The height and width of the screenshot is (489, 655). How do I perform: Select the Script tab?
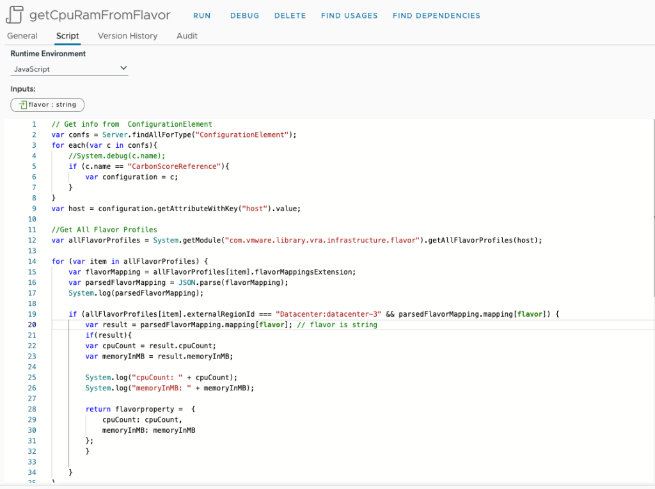point(68,36)
